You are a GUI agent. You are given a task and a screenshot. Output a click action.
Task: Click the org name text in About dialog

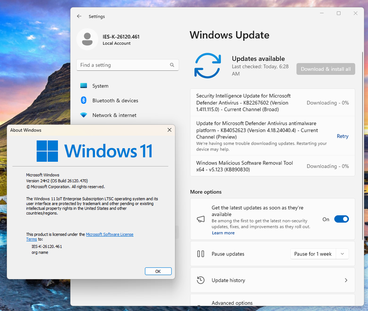[x=40, y=252]
